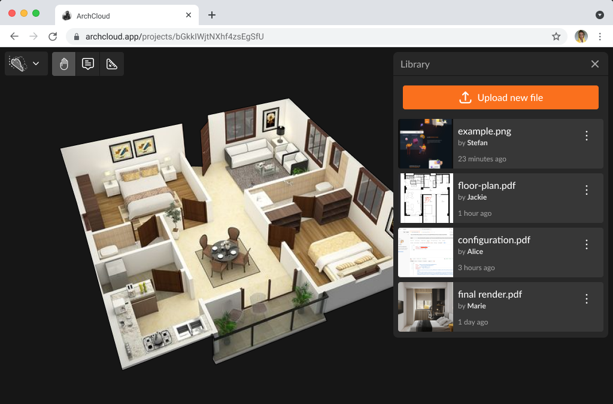The width and height of the screenshot is (613, 404).
Task: Select the measurement ruler tool
Action: tap(111, 63)
